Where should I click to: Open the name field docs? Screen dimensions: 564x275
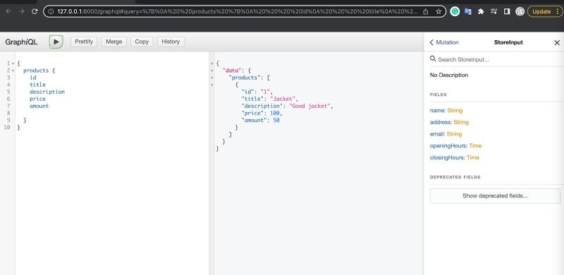[x=437, y=111]
